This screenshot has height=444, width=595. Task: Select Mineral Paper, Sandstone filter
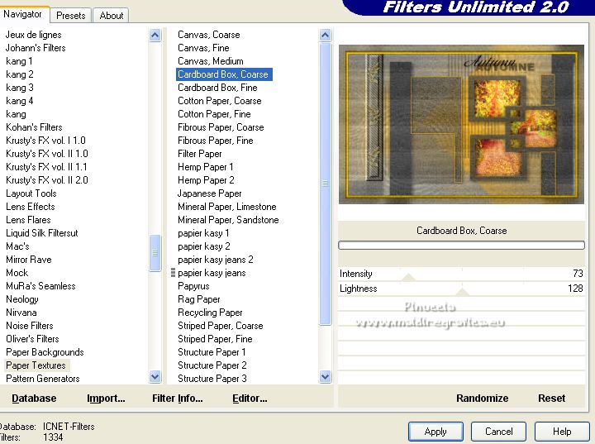(228, 220)
